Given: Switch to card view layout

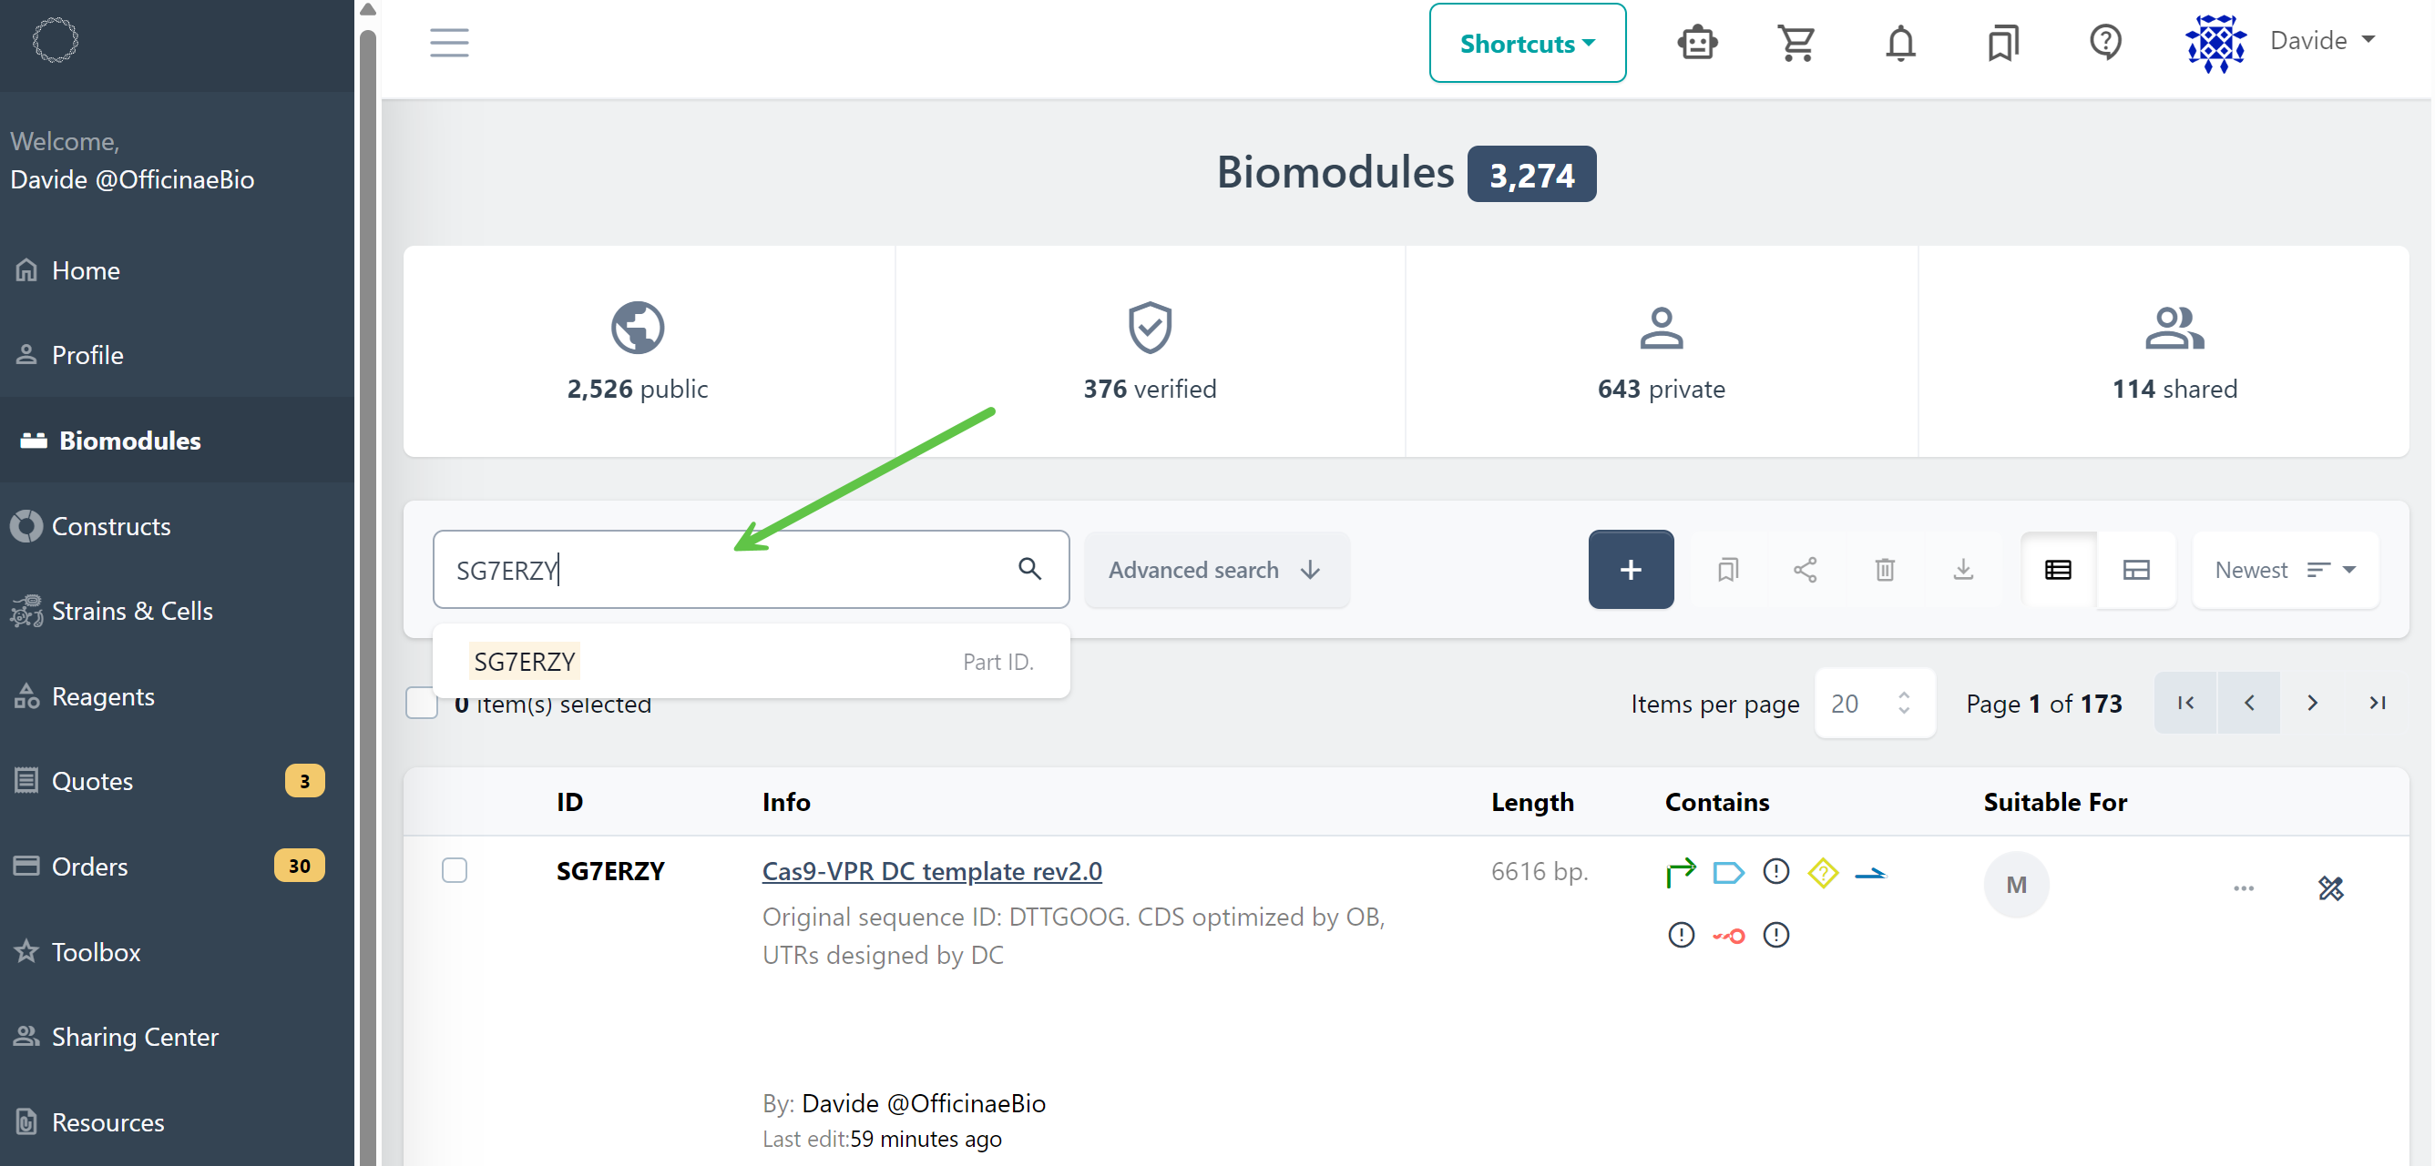Looking at the screenshot, I should click(x=2135, y=569).
